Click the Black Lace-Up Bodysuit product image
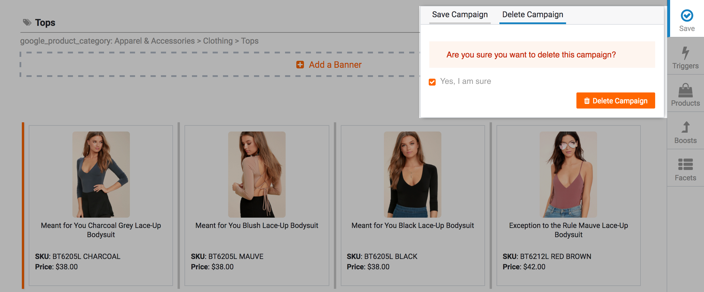 click(x=412, y=174)
